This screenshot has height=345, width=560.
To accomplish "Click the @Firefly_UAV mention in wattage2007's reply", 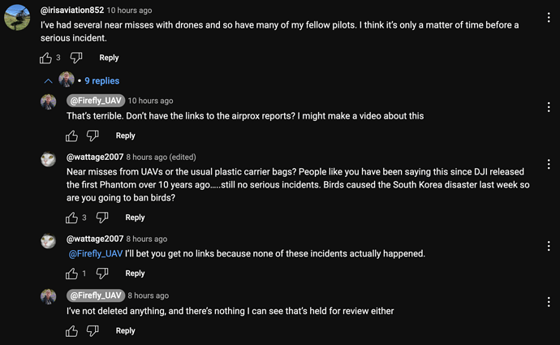I will tap(96, 254).
